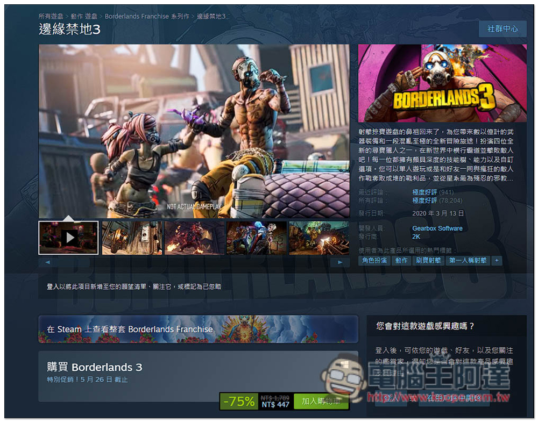Open Borderlands Franchise 系列作 breadcrumb

click(x=147, y=16)
